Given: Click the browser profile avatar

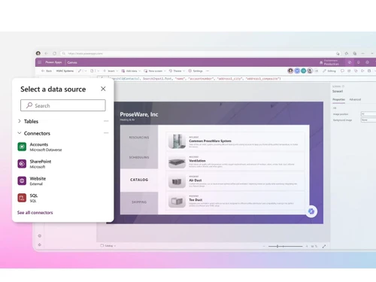Looking at the screenshot, I should coord(38,53).
